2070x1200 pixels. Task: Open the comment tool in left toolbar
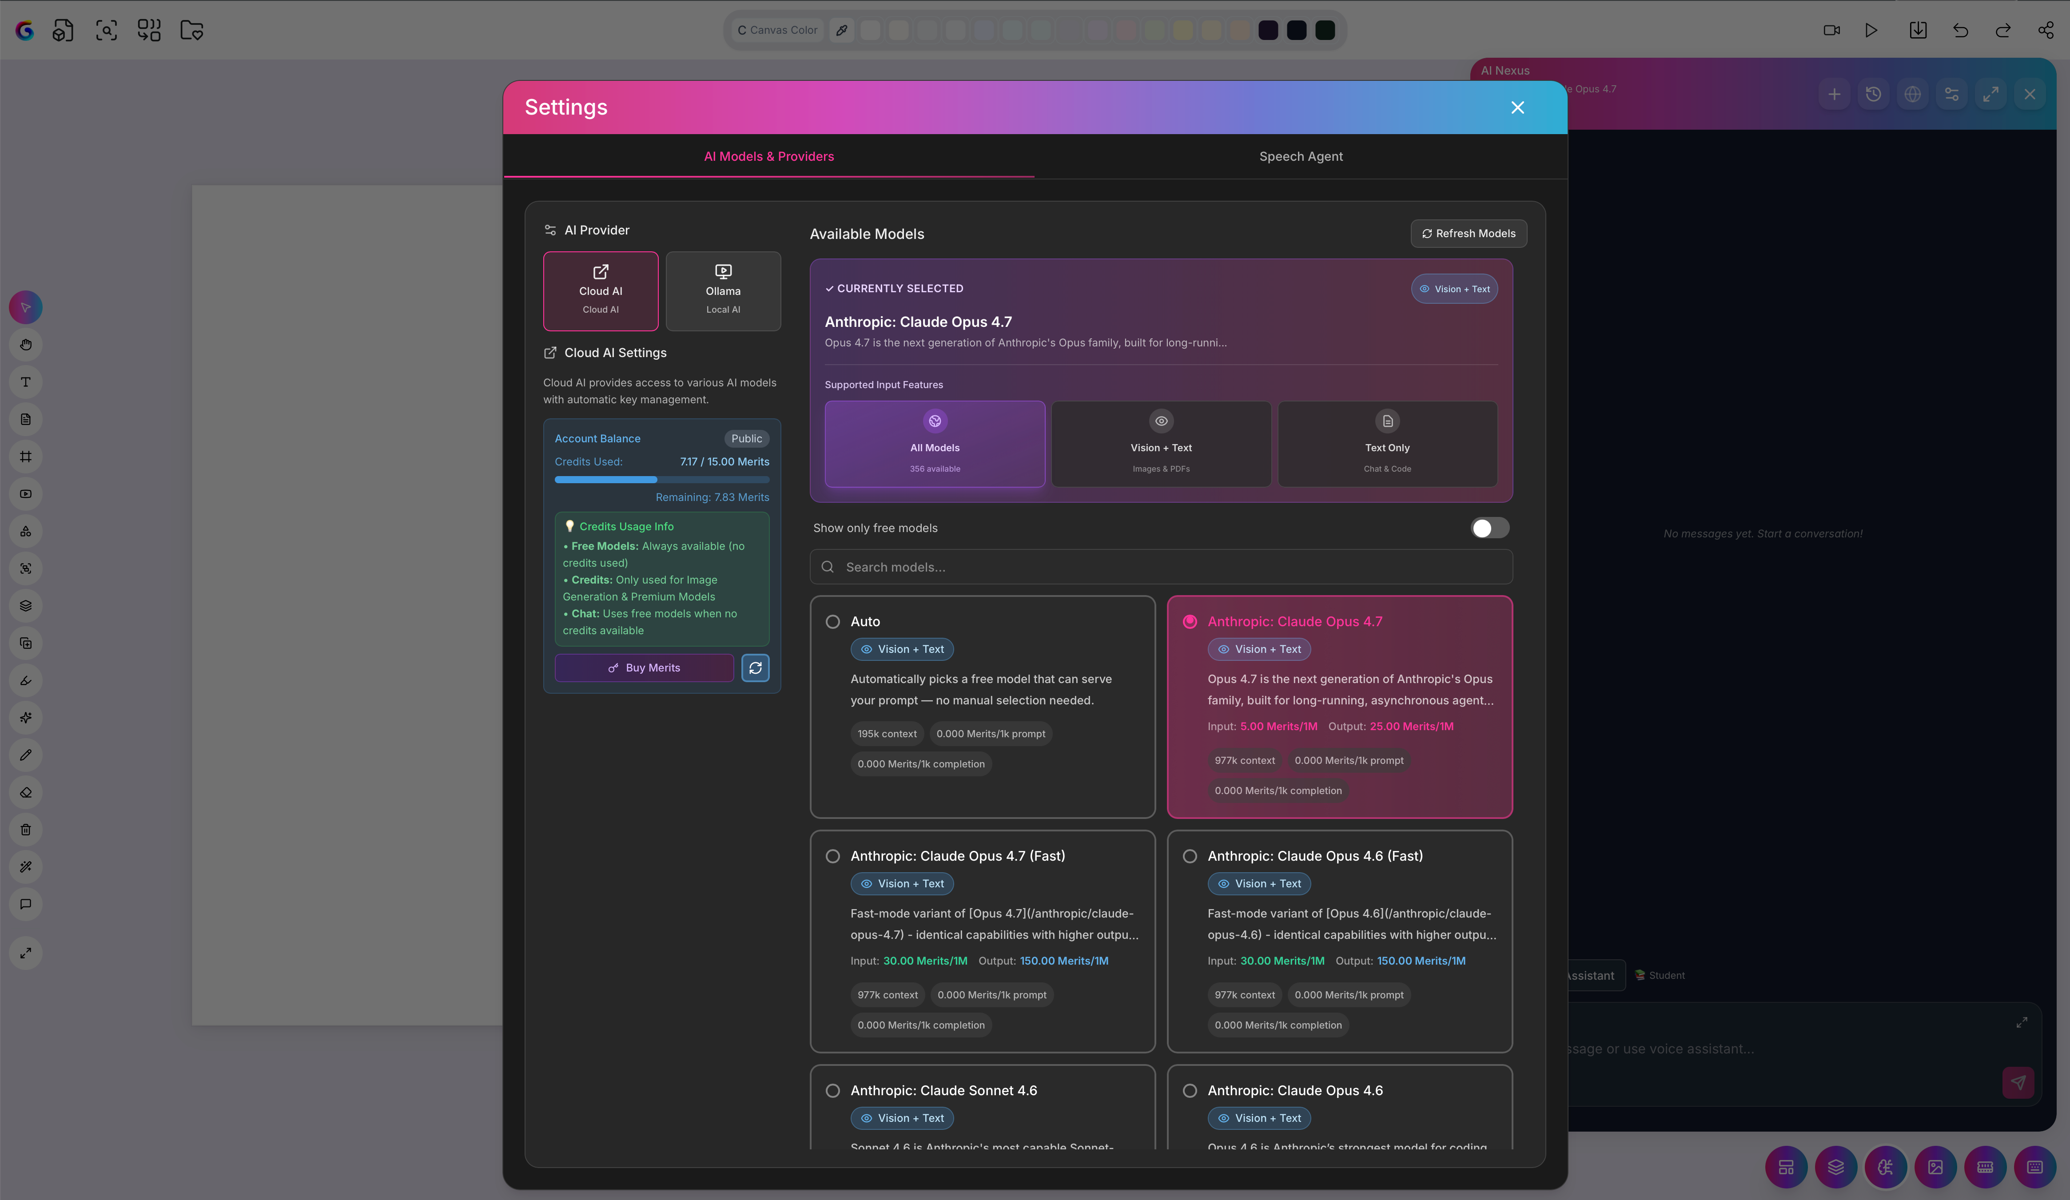pos(25,904)
